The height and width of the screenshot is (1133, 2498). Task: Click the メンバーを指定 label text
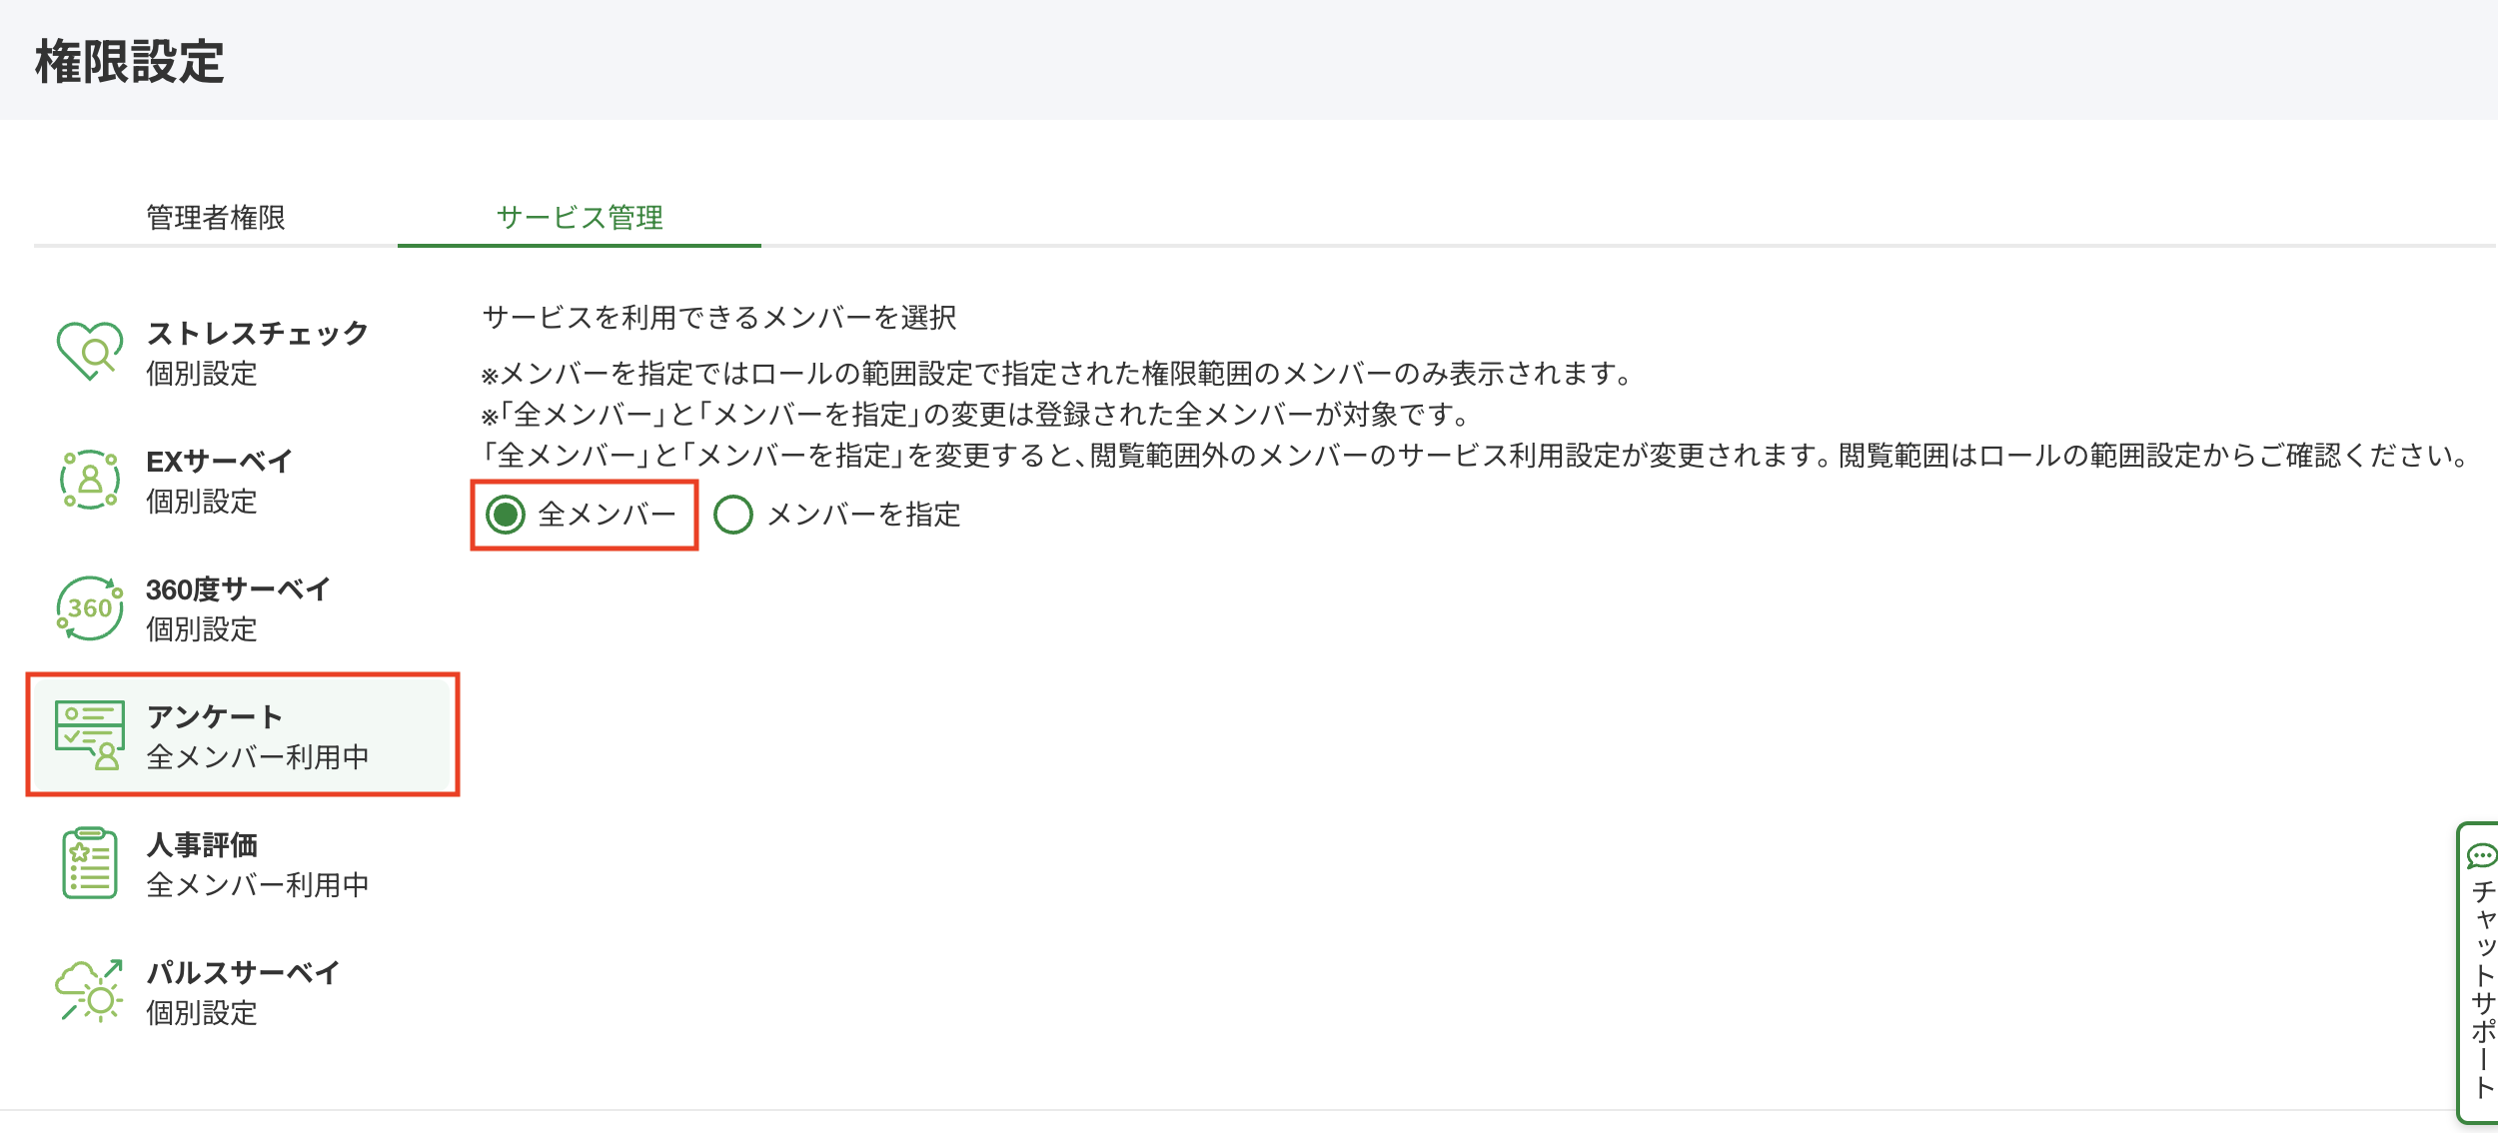click(x=864, y=515)
